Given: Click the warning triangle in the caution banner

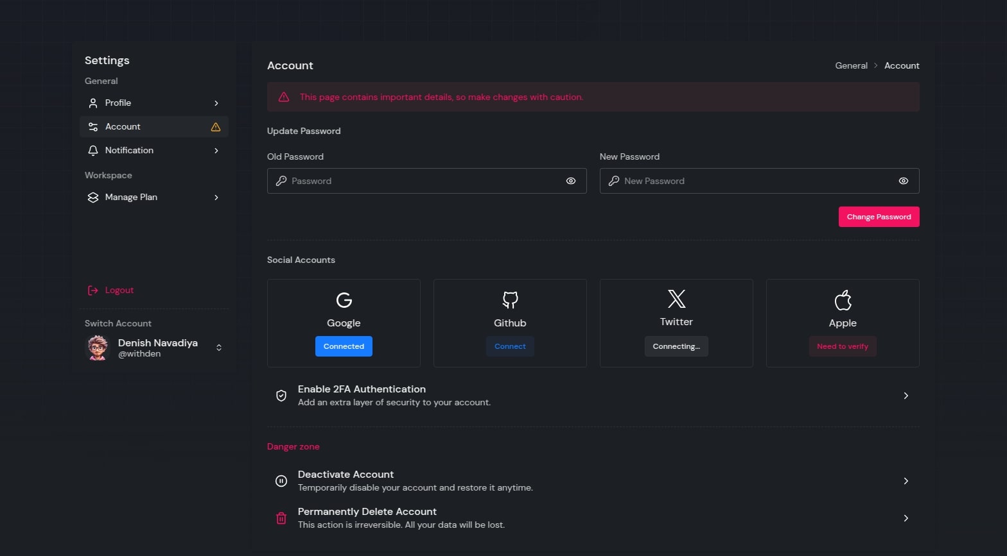Looking at the screenshot, I should coord(283,97).
